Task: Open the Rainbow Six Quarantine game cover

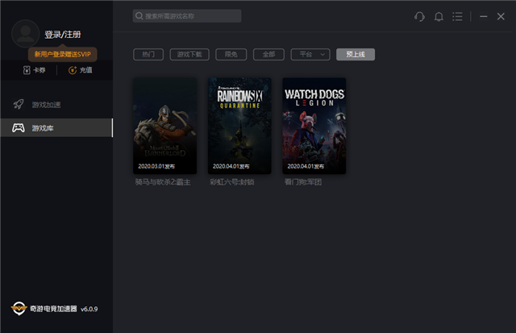Action: tap(239, 125)
